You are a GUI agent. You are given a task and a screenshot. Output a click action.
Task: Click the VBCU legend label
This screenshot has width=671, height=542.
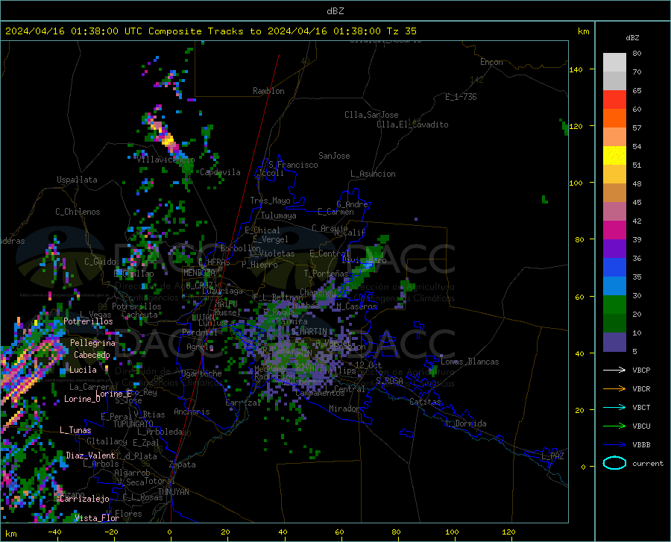click(x=641, y=426)
